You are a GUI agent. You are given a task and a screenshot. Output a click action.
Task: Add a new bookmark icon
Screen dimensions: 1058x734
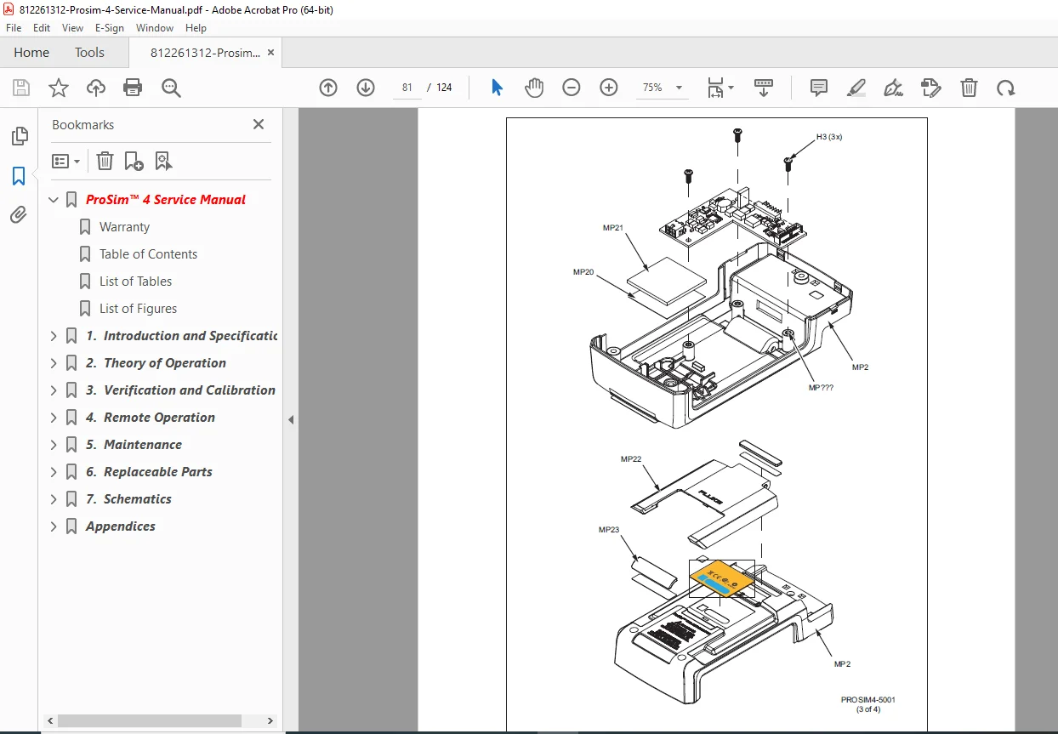134,161
